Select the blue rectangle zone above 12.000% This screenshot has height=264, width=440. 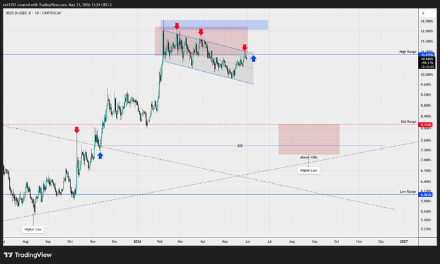(x=214, y=25)
